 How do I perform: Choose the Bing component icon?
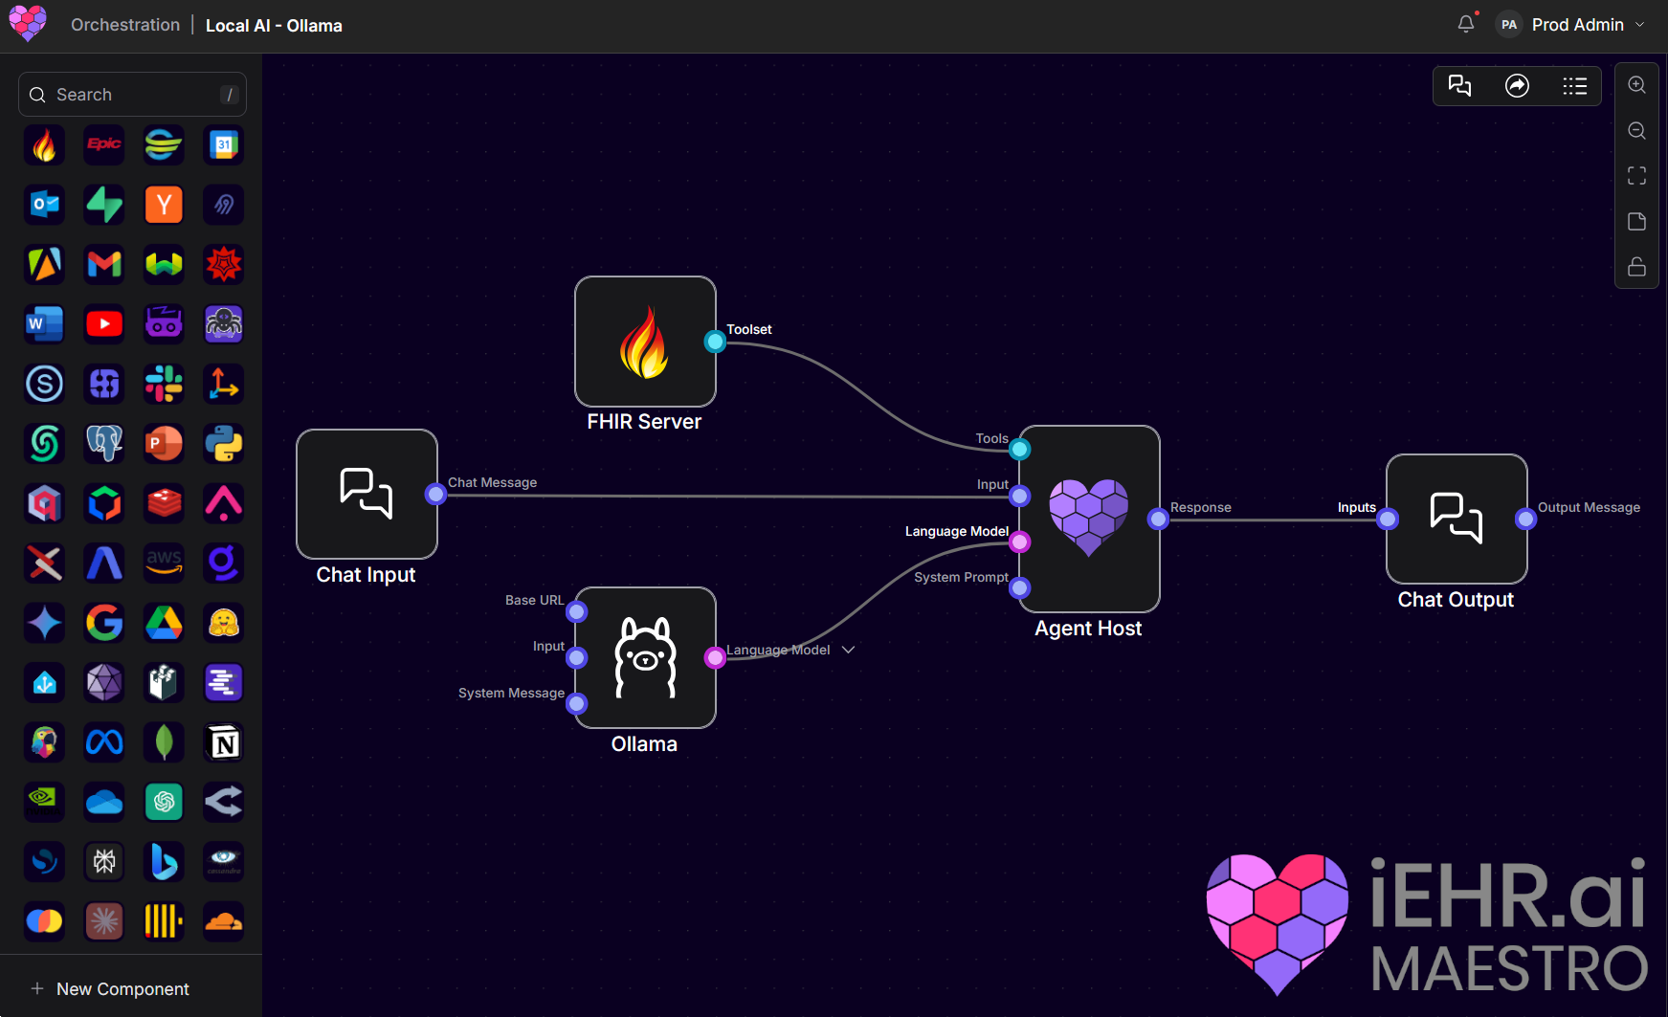point(164,861)
